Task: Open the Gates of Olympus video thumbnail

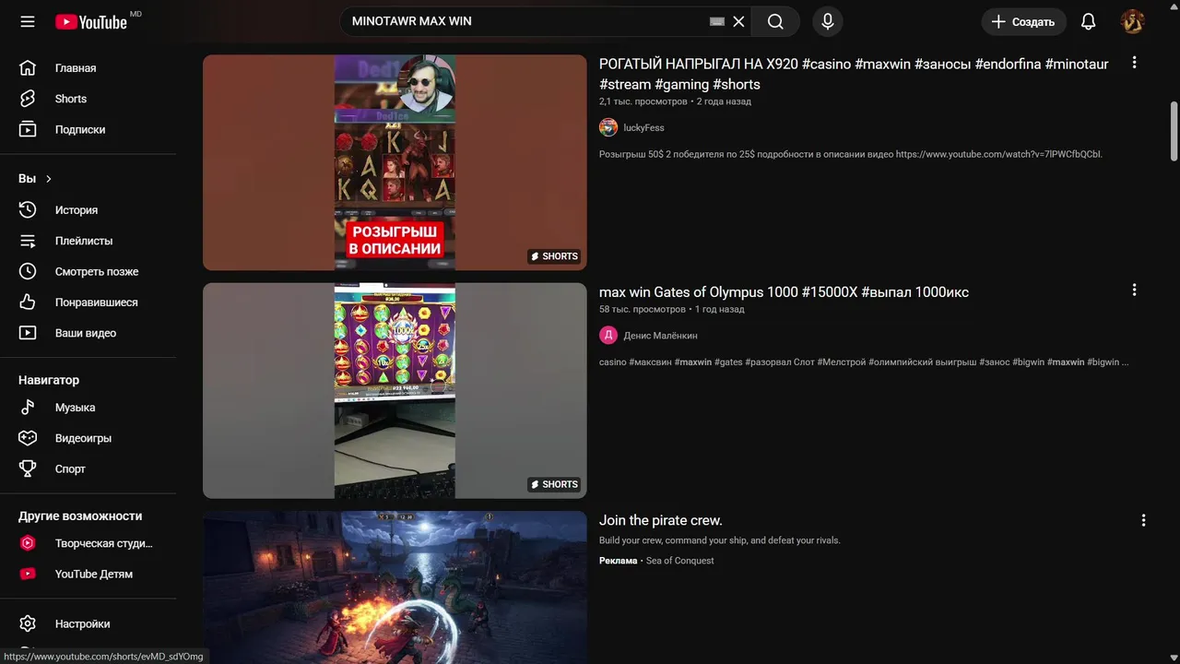Action: tap(395, 390)
